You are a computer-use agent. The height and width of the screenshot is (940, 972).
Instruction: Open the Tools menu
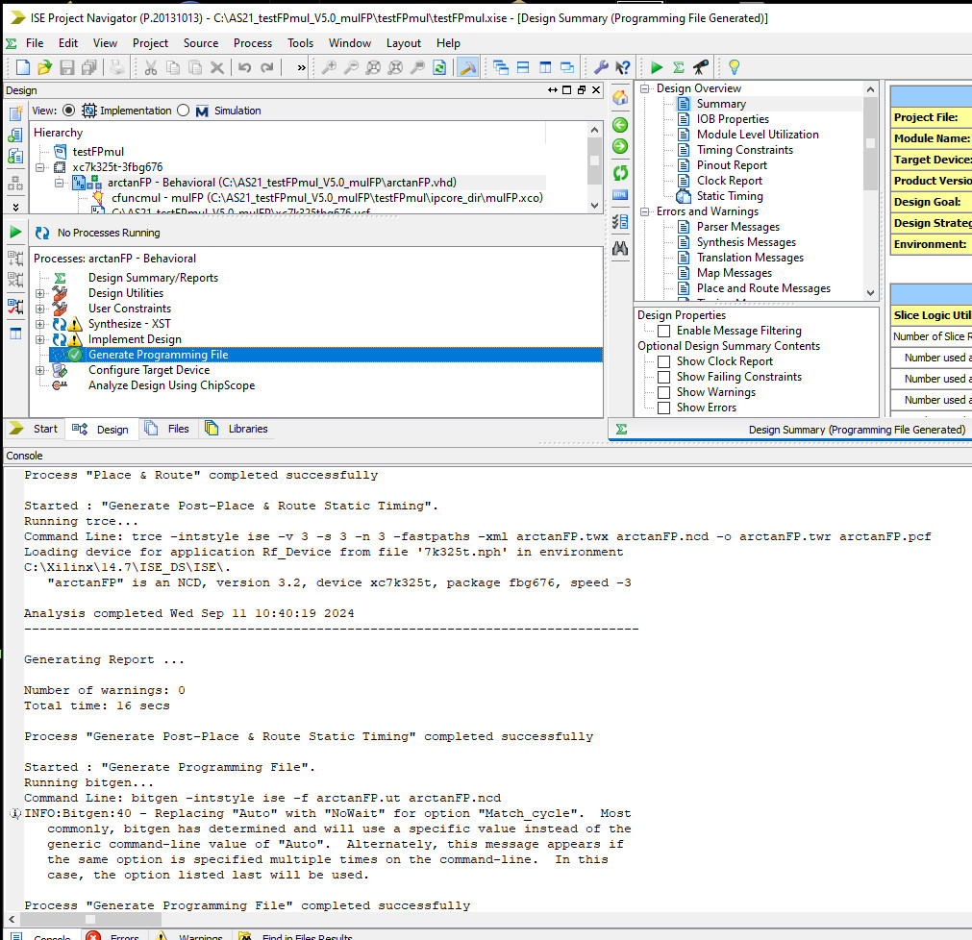[x=300, y=42]
